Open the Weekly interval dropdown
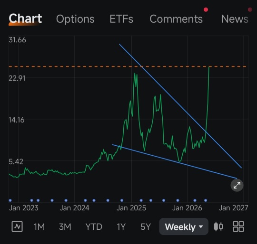Viewport: 257px width, 244px height. coord(184,226)
